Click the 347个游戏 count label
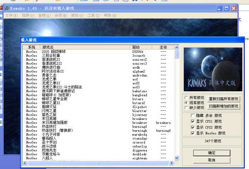Viewport: 249px width, 169px height. point(212,141)
